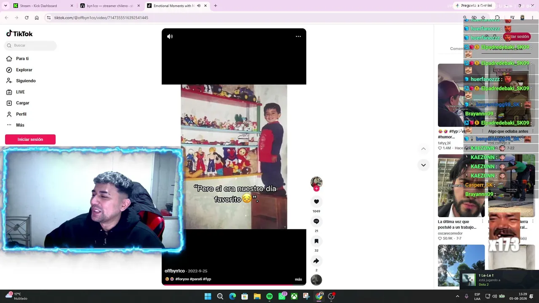Go back in browser history
539x303 pixels.
(x=6, y=18)
